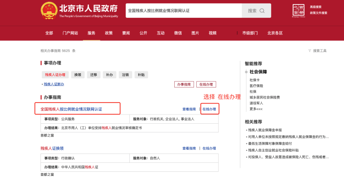Screen dimensions: 344x181
Task: Click 北京市人民政府 site title
Action: pyautogui.click(x=89, y=8)
